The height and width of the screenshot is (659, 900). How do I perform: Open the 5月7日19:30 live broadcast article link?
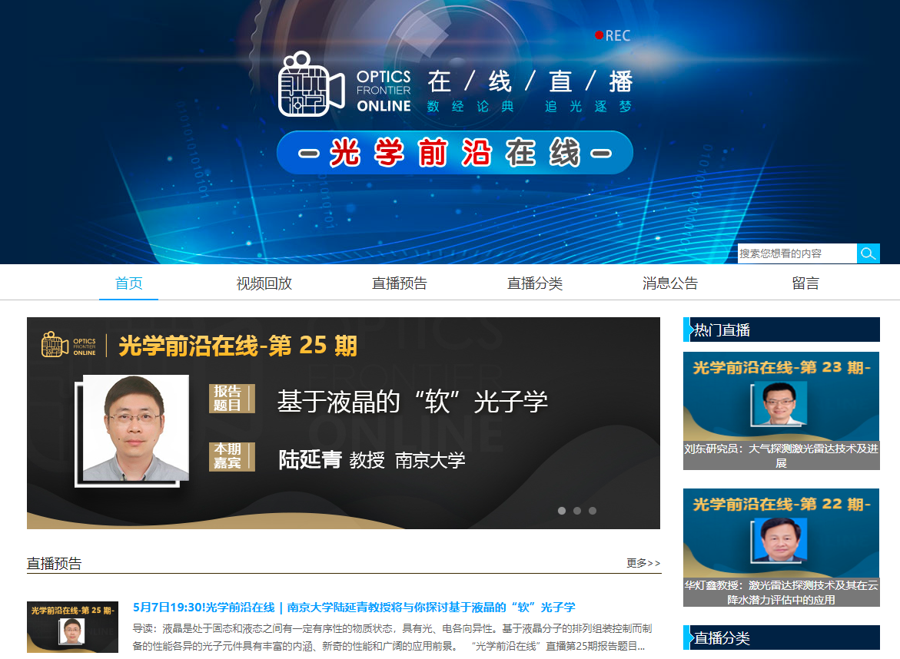(x=354, y=608)
